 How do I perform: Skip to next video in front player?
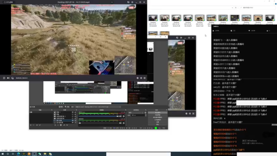coord(8,78)
